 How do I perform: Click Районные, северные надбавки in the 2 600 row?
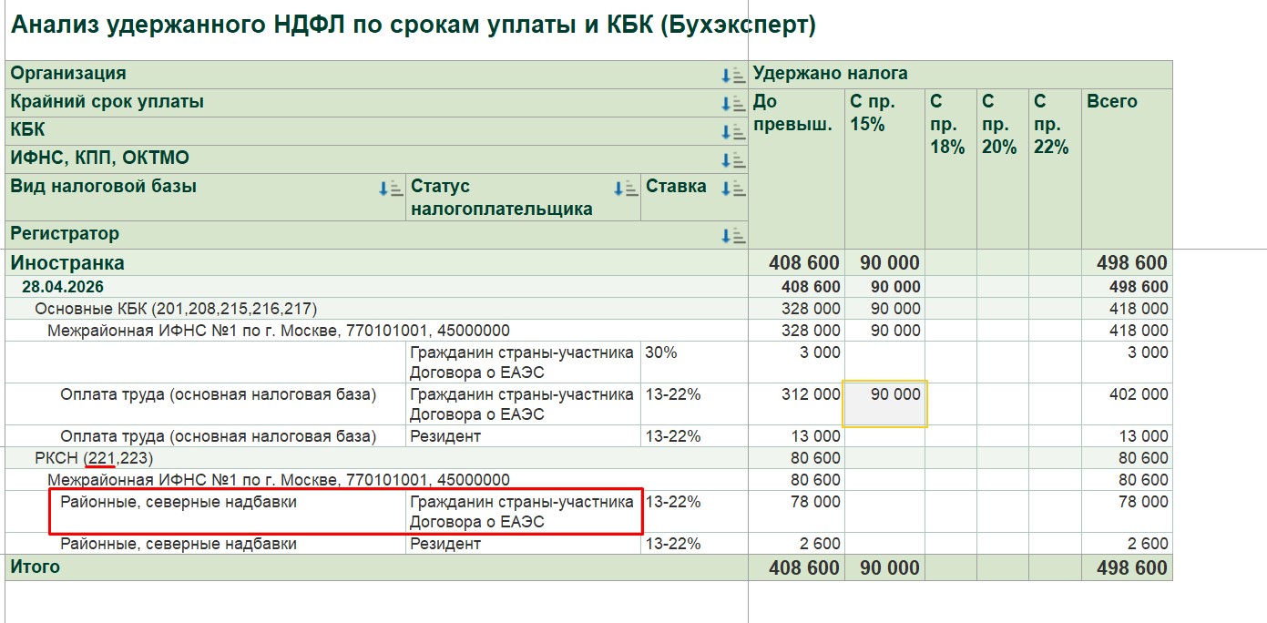click(206, 545)
